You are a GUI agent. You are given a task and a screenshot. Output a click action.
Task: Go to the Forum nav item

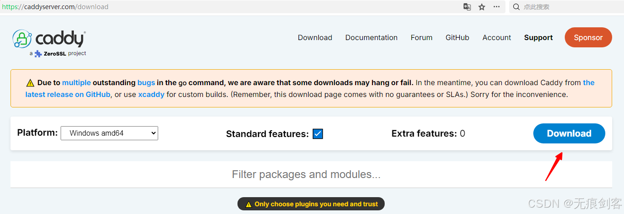[x=421, y=38]
